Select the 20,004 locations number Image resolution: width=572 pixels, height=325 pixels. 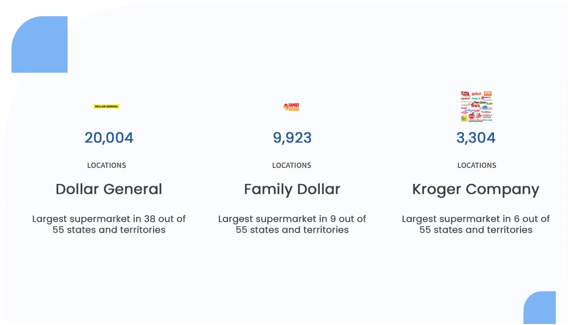109,138
